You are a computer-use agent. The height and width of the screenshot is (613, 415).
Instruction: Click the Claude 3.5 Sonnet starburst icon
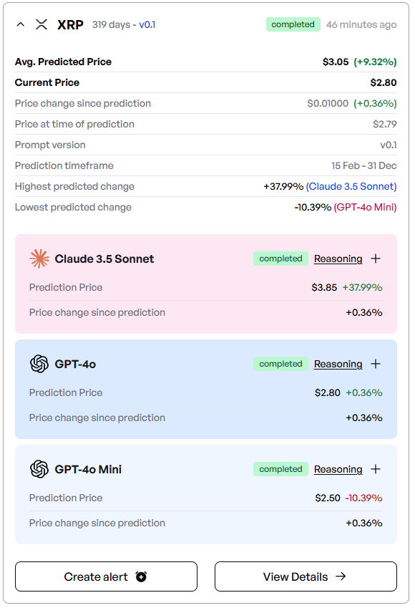39,259
